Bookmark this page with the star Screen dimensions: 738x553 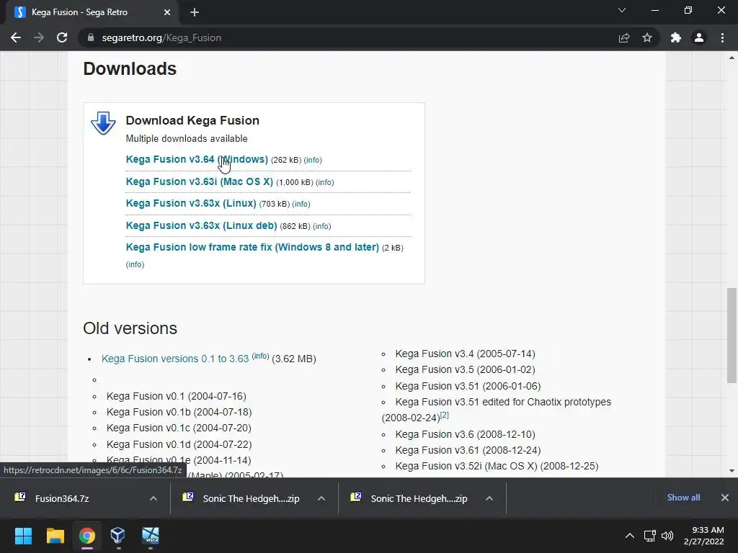pos(647,37)
